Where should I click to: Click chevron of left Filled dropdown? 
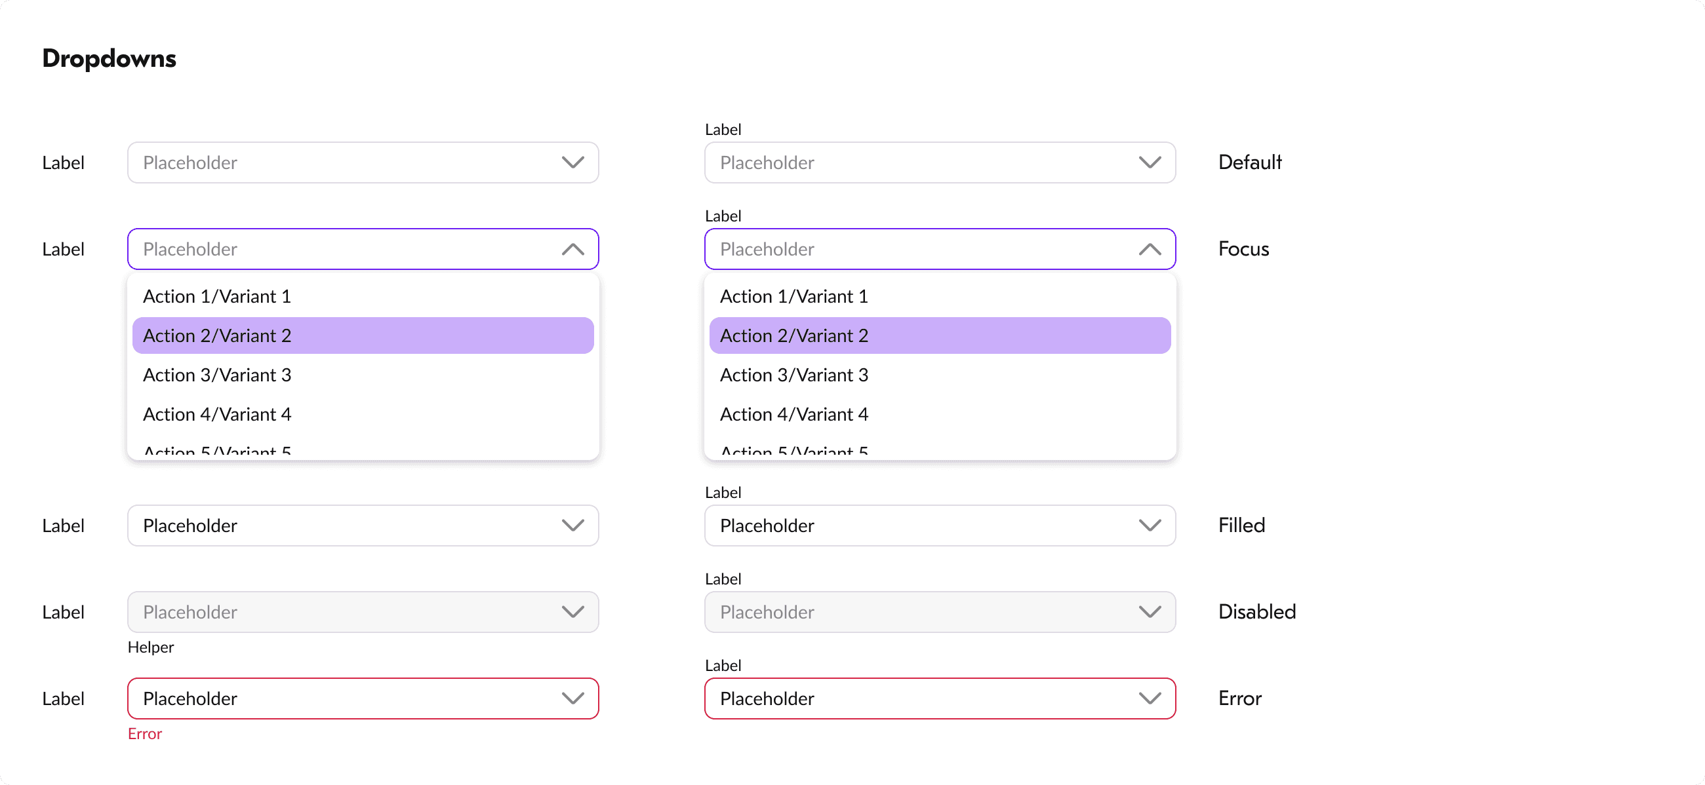pos(572,526)
